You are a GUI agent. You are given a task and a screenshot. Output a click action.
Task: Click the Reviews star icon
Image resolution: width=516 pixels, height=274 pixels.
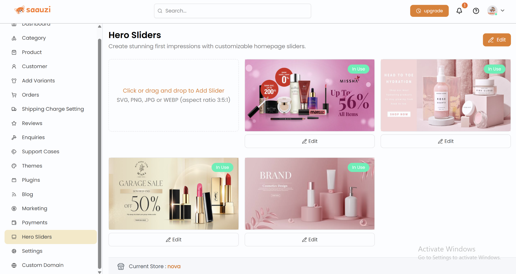click(14, 123)
